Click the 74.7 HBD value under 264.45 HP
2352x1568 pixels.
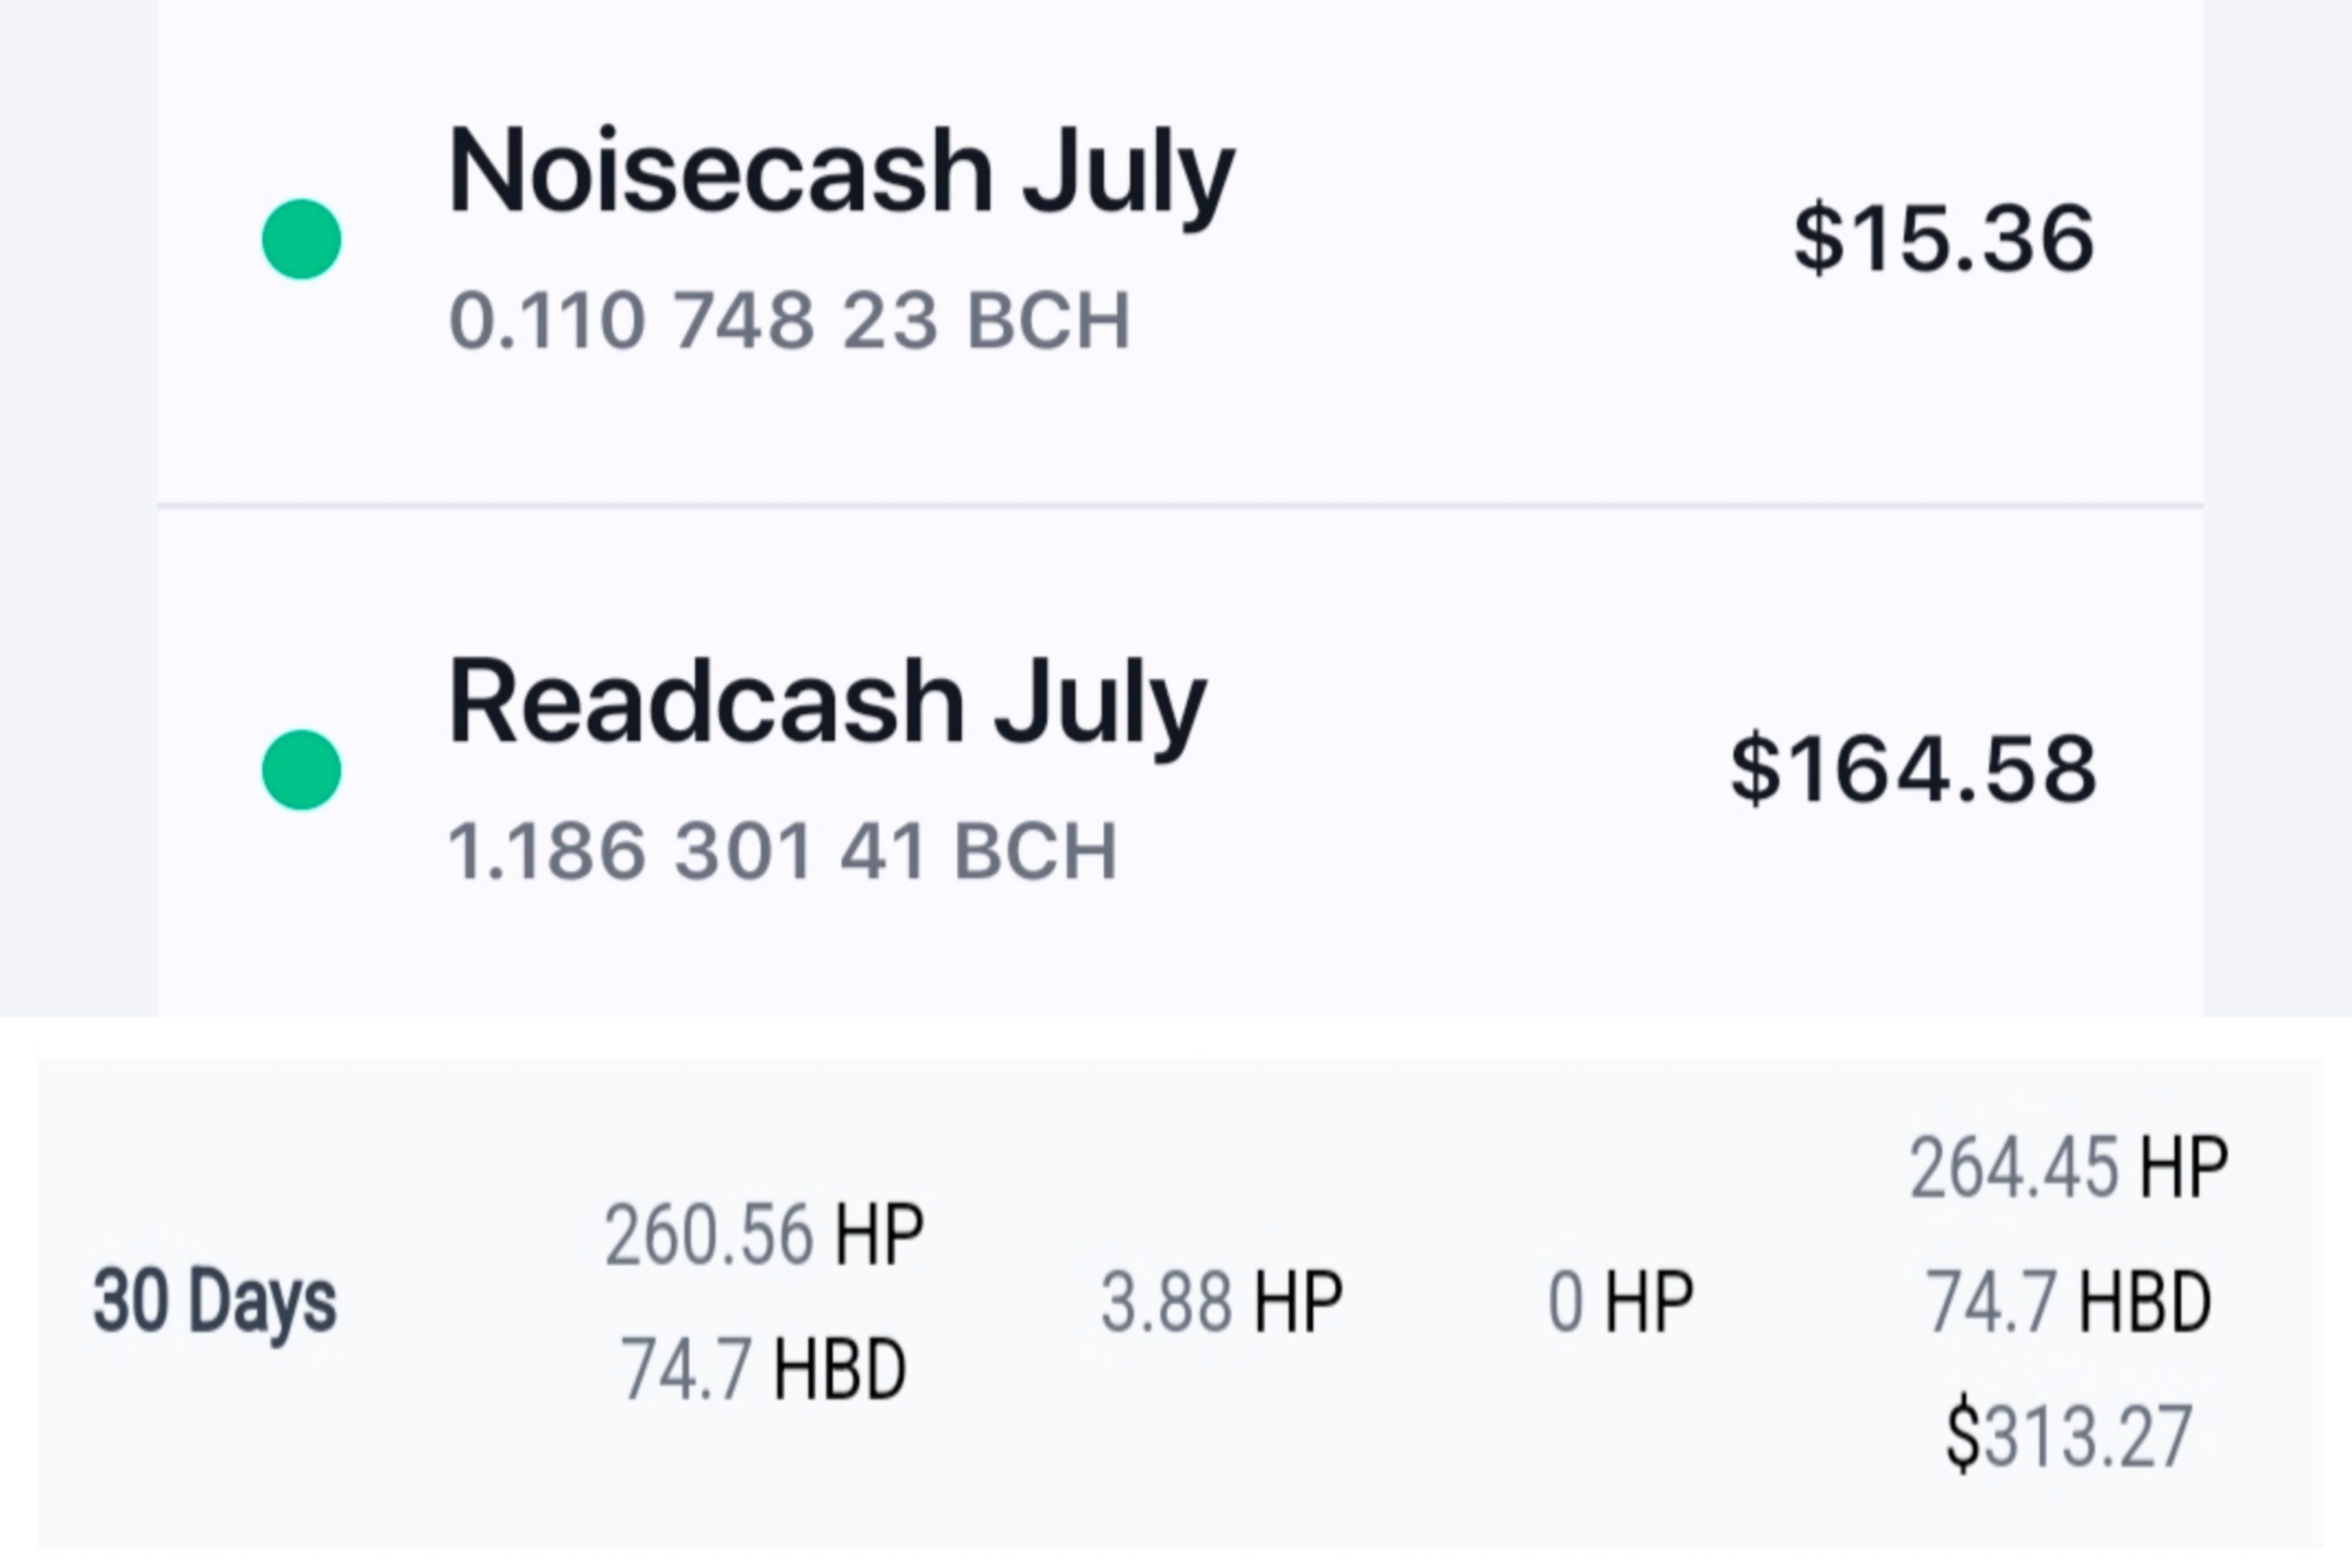click(x=2068, y=1302)
